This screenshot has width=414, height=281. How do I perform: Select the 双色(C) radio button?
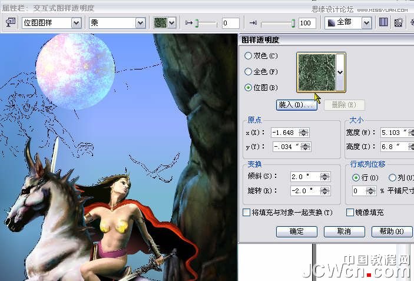click(248, 56)
